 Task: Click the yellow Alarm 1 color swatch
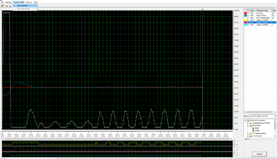click(x=245, y=20)
